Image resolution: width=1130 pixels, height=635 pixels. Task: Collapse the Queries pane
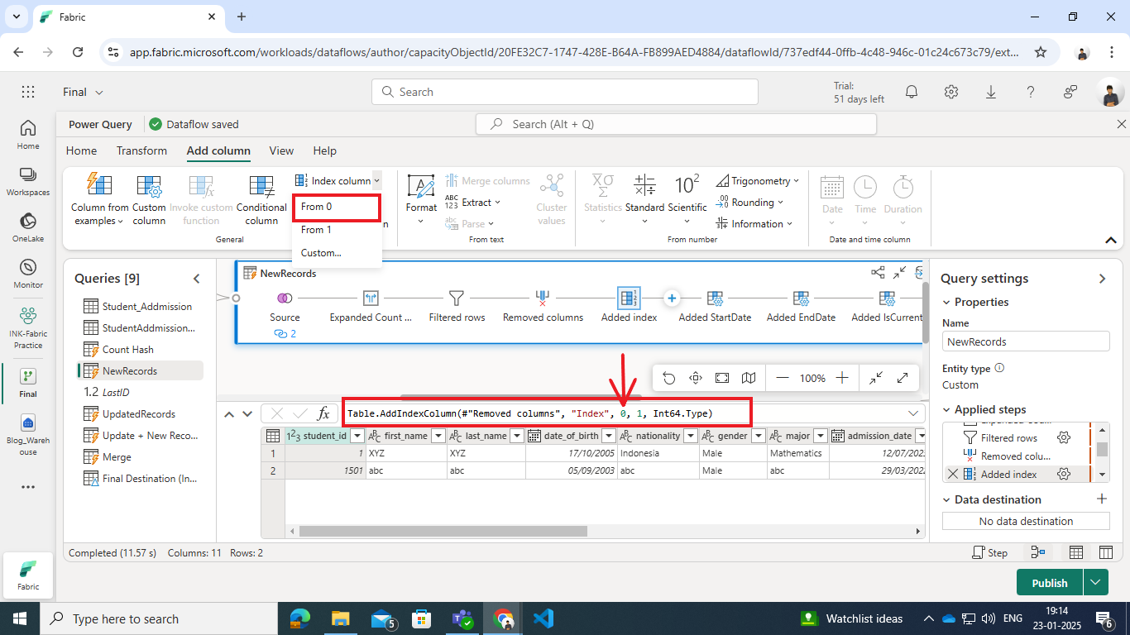[197, 279]
